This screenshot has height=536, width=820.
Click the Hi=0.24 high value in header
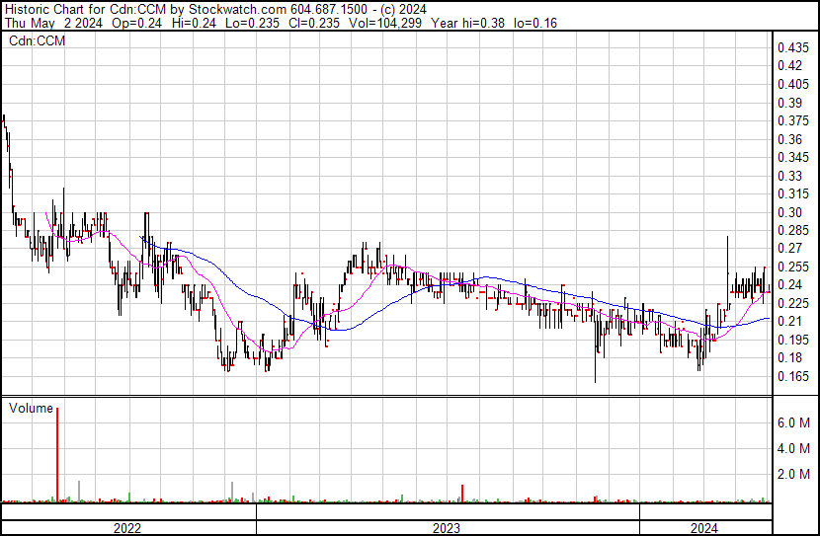tap(194, 23)
